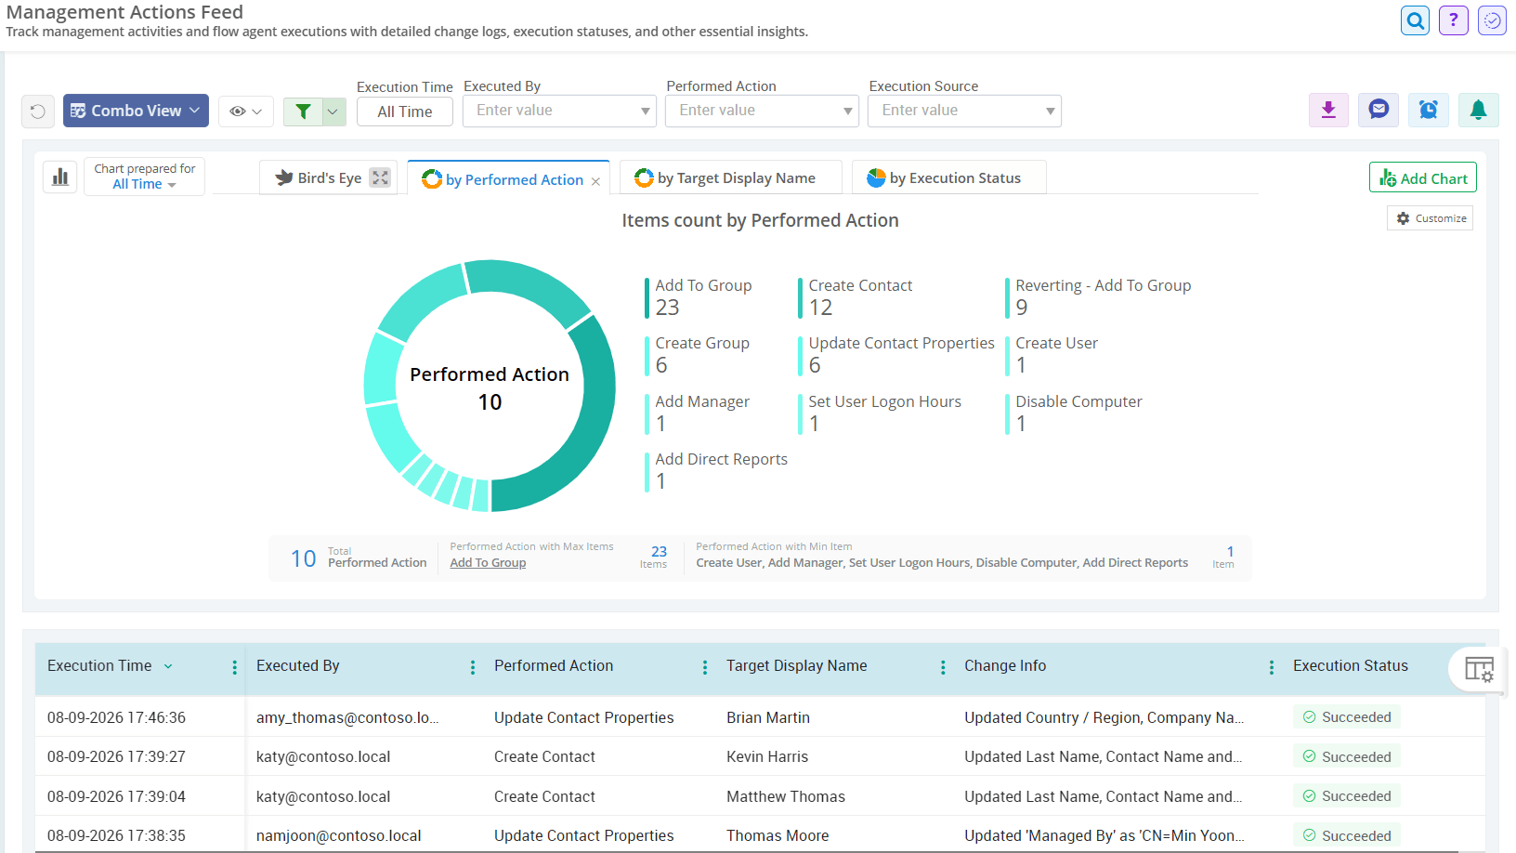Click the Add Chart button
Image resolution: width=1516 pixels, height=853 pixels.
1422,177
